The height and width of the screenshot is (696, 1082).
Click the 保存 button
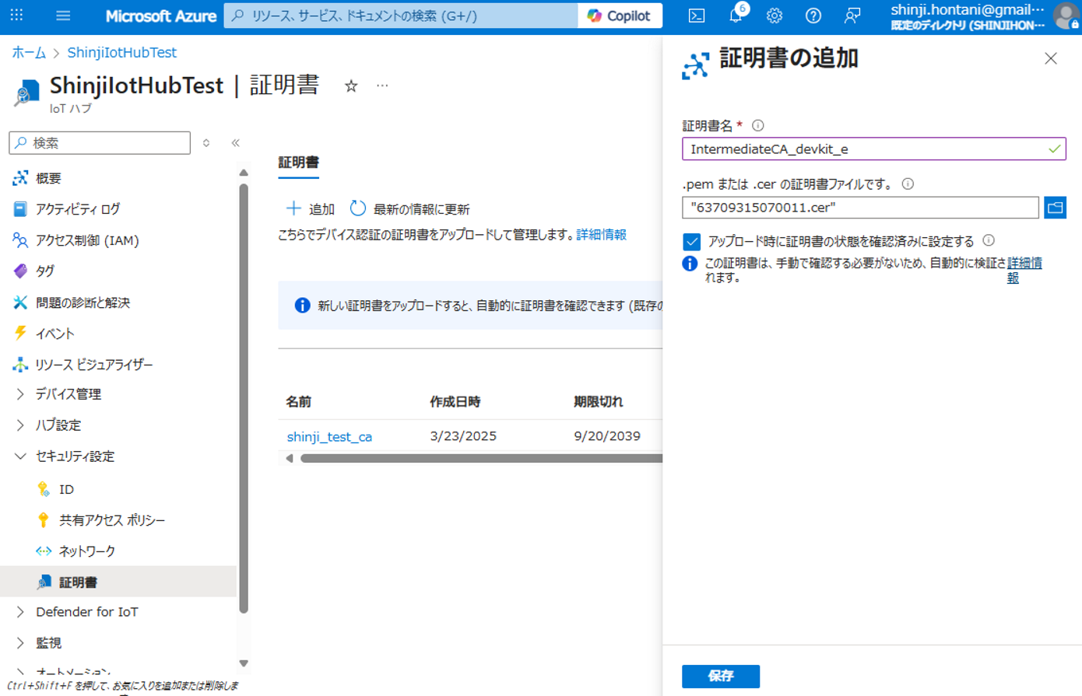tap(721, 676)
